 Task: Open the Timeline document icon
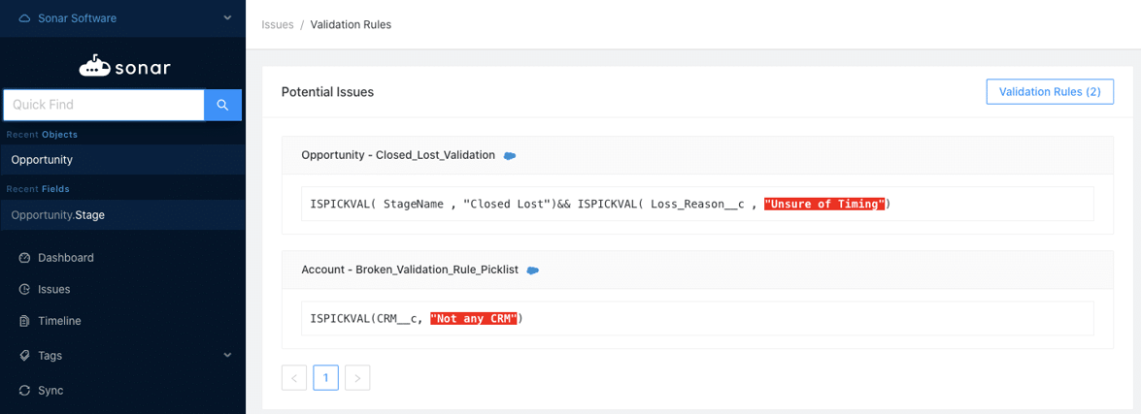24,321
